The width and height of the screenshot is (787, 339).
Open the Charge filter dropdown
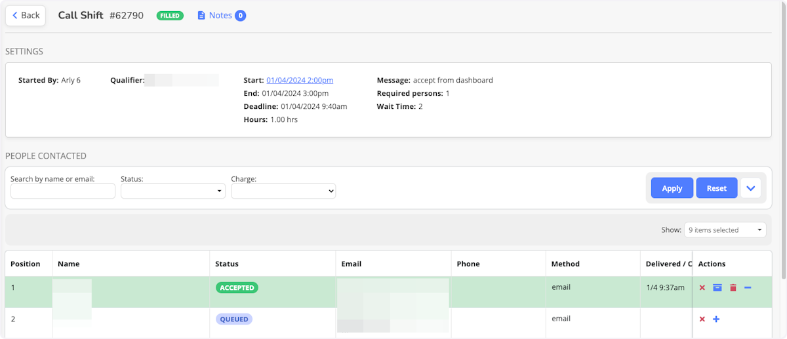[283, 191]
